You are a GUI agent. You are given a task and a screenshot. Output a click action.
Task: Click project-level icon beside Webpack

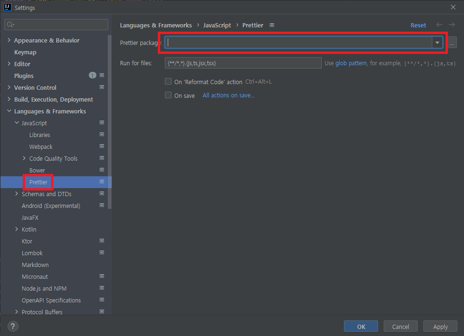tap(102, 146)
